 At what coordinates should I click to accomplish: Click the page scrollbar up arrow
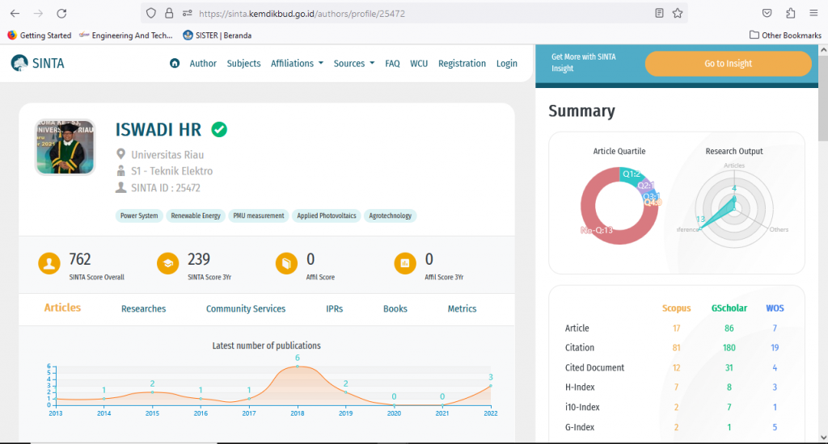822,50
